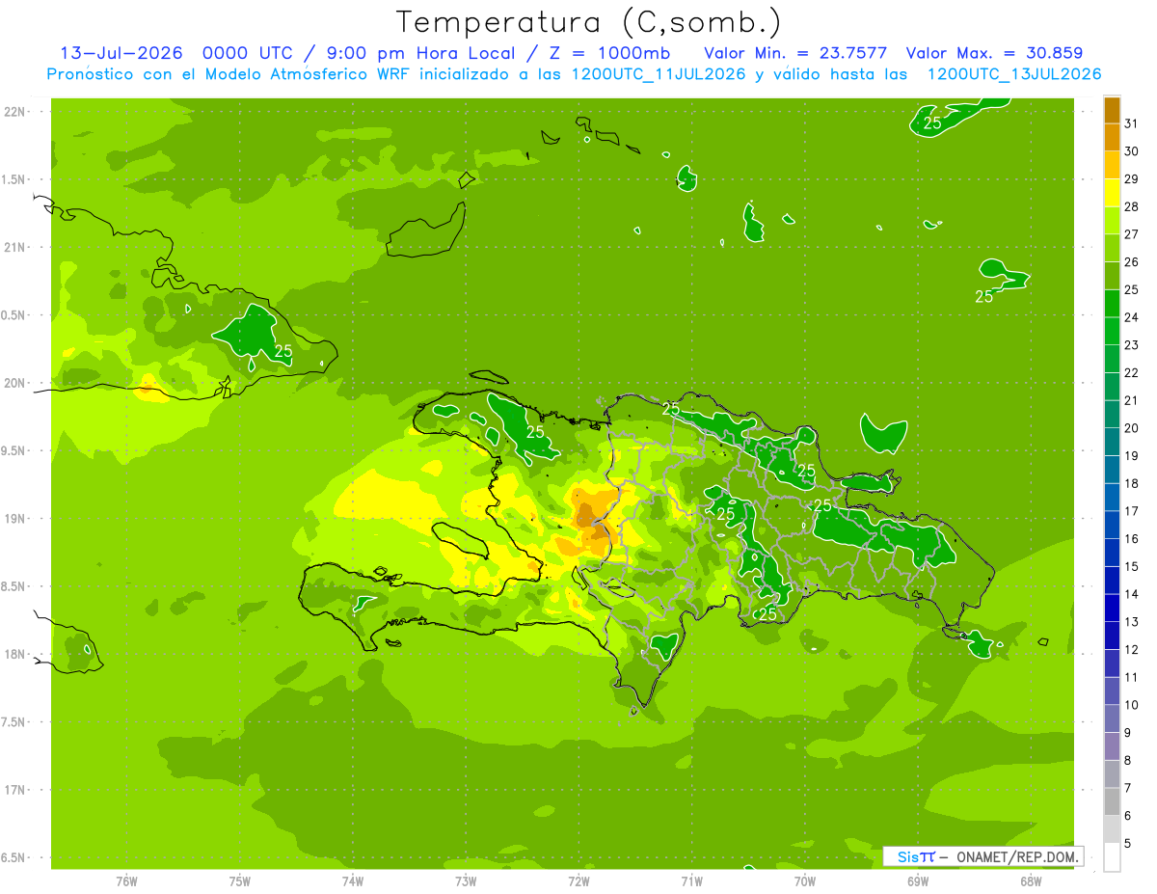Click the colorbar legend number "18"
The height and width of the screenshot is (894, 1157).
tap(1132, 484)
